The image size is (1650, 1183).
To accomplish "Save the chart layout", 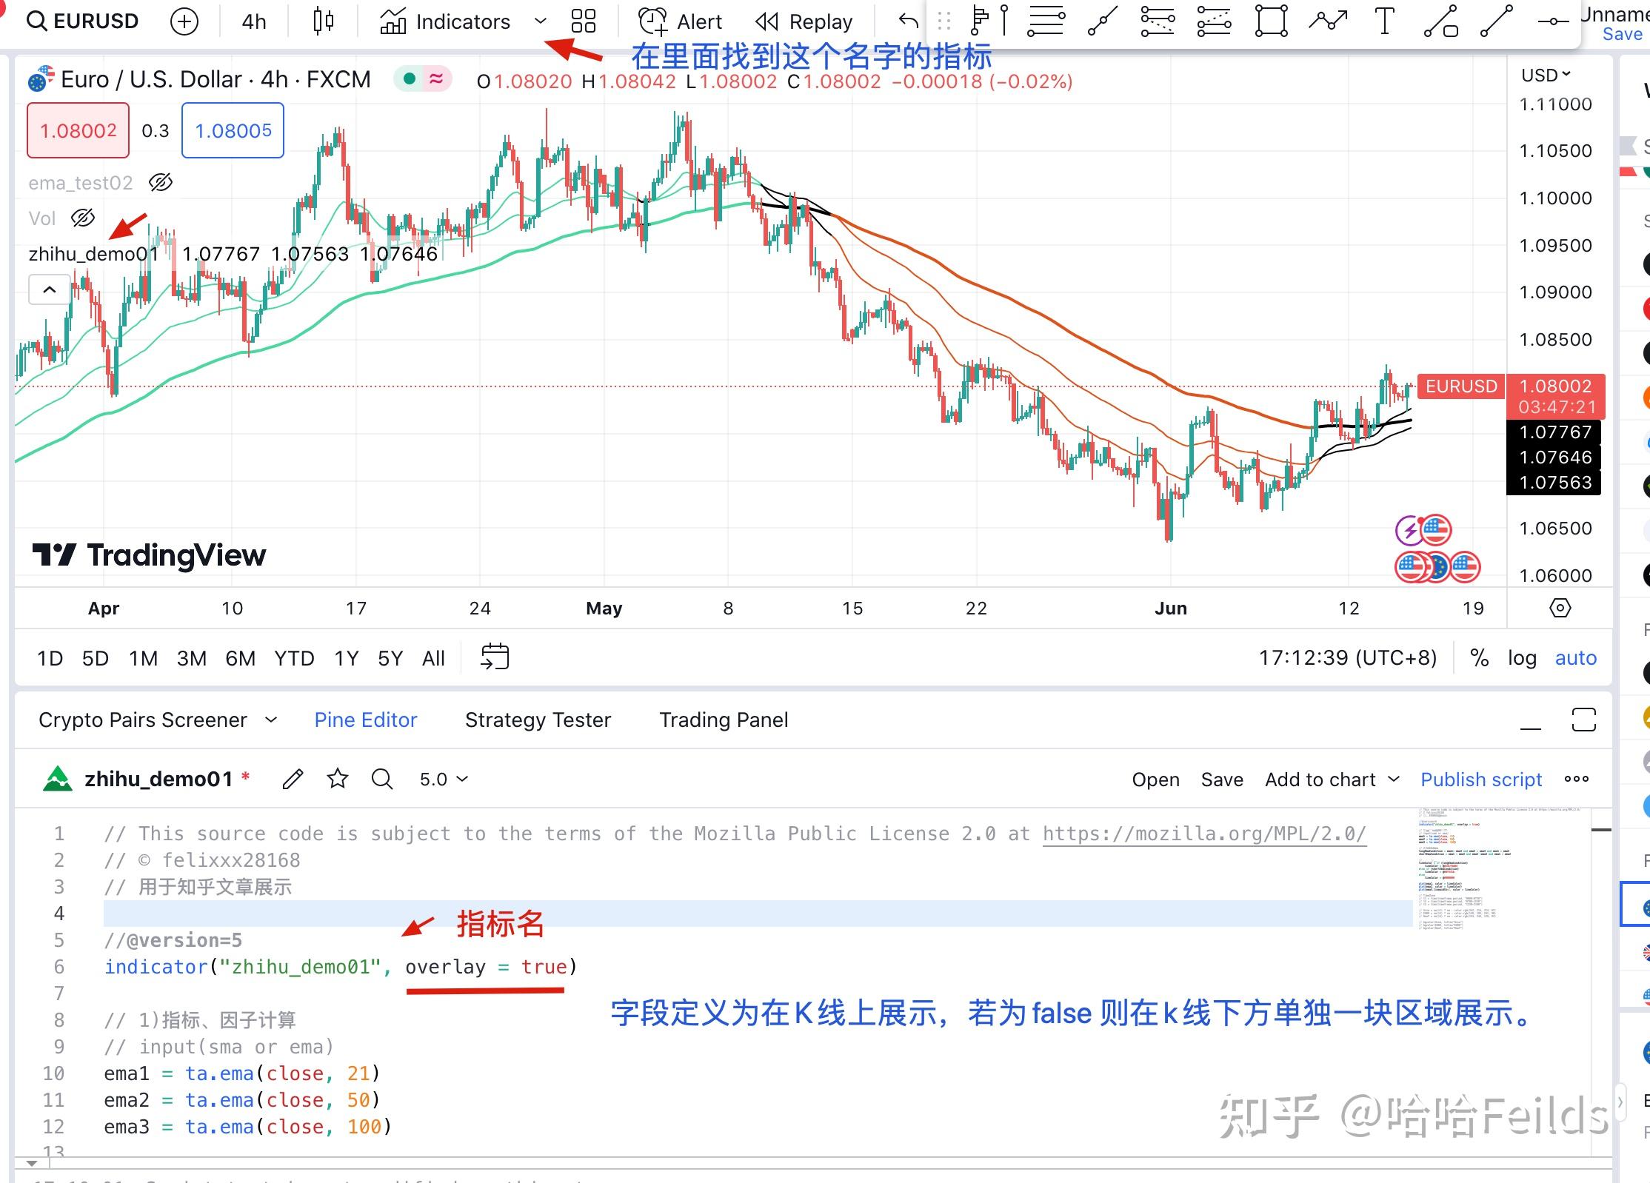I will [x=1622, y=34].
